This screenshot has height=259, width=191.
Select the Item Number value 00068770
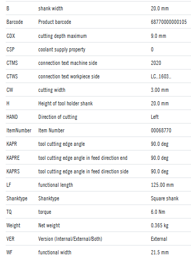pyautogui.click(x=161, y=130)
